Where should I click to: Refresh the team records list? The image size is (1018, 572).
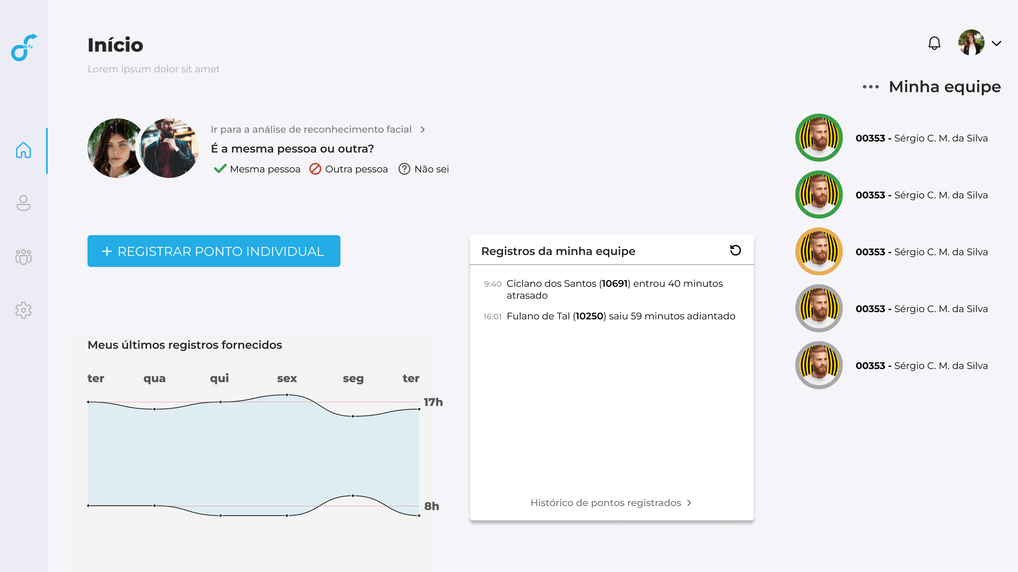point(735,250)
